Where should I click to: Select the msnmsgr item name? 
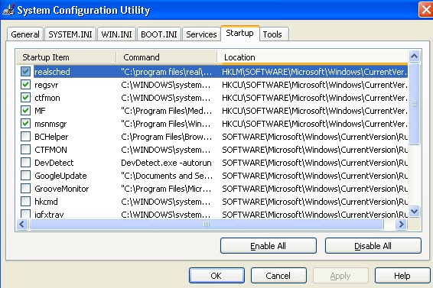(x=50, y=124)
